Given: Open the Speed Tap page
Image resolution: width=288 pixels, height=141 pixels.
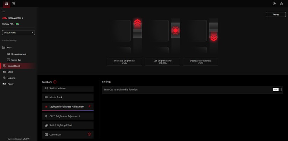Looking at the screenshot, I should tap(16, 60).
